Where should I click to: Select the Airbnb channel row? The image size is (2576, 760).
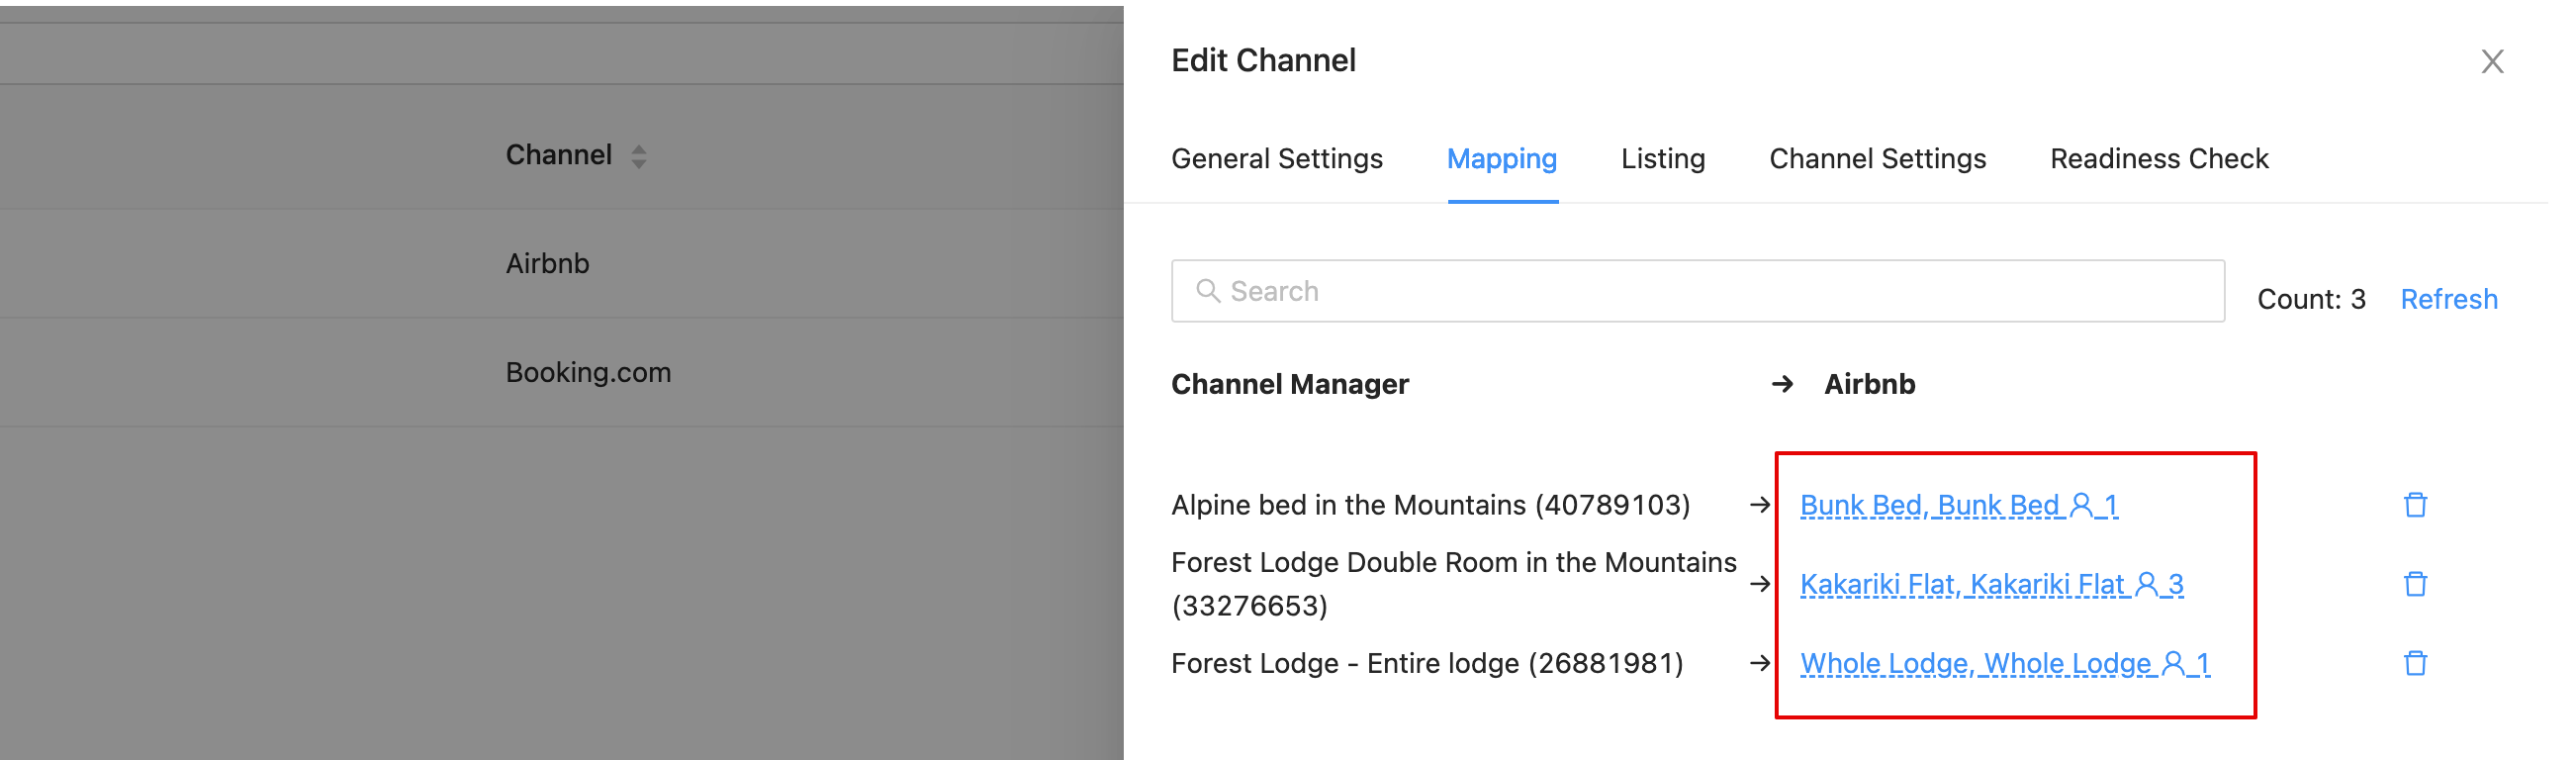tap(562, 264)
